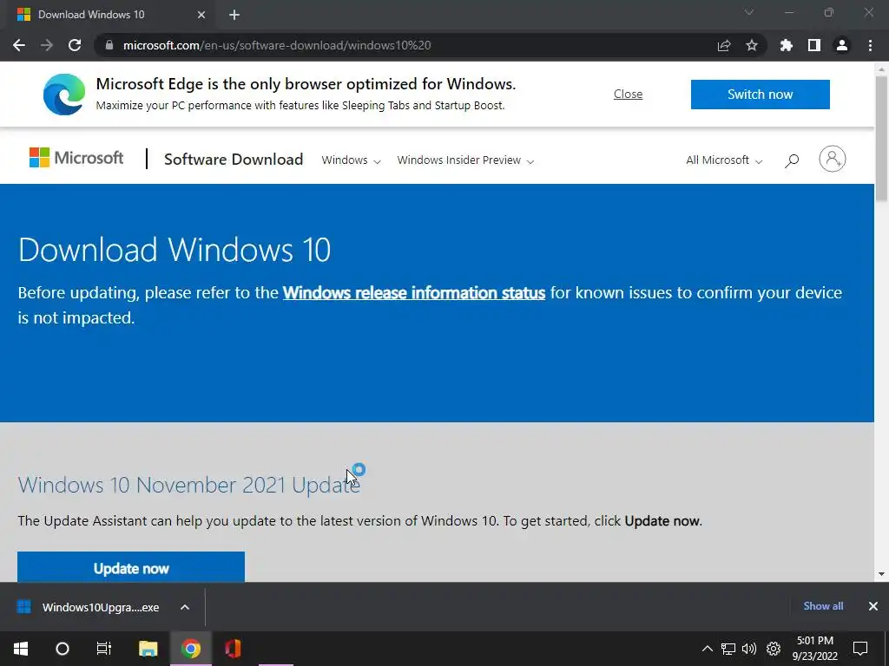Open the tab search chevron in title bar

(x=749, y=12)
